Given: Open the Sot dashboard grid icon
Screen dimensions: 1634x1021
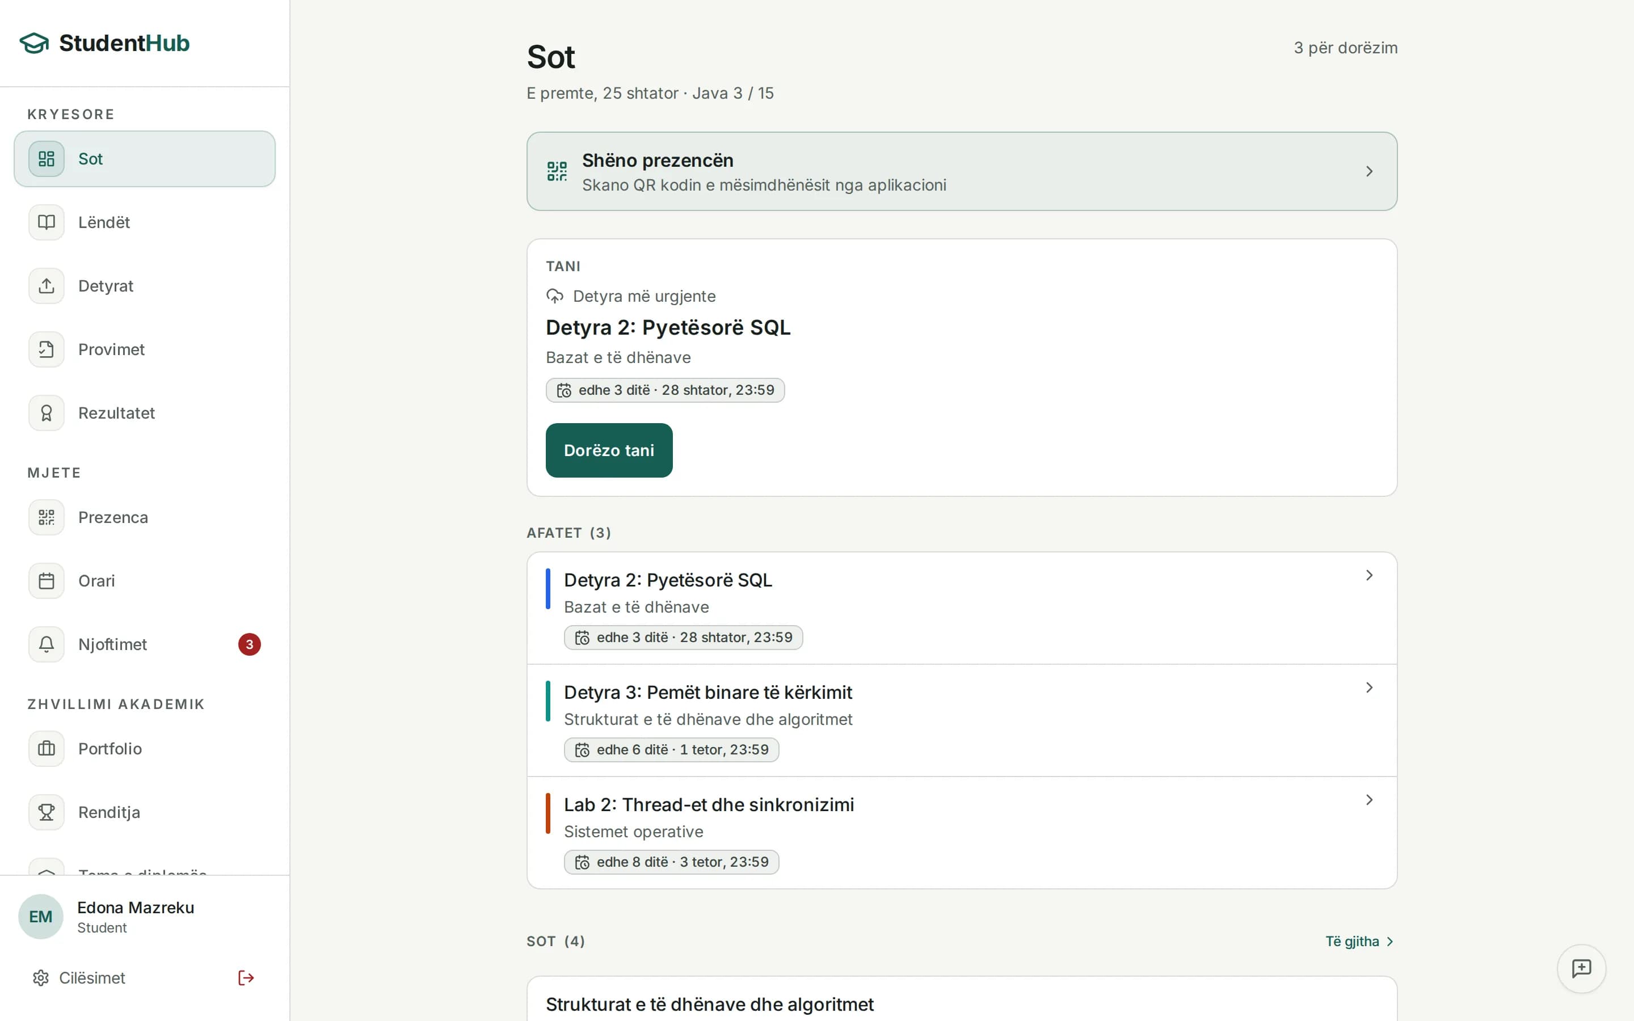Looking at the screenshot, I should [47, 159].
